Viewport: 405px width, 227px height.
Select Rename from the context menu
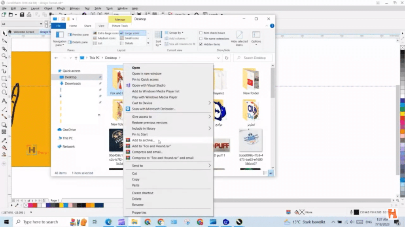(168, 205)
